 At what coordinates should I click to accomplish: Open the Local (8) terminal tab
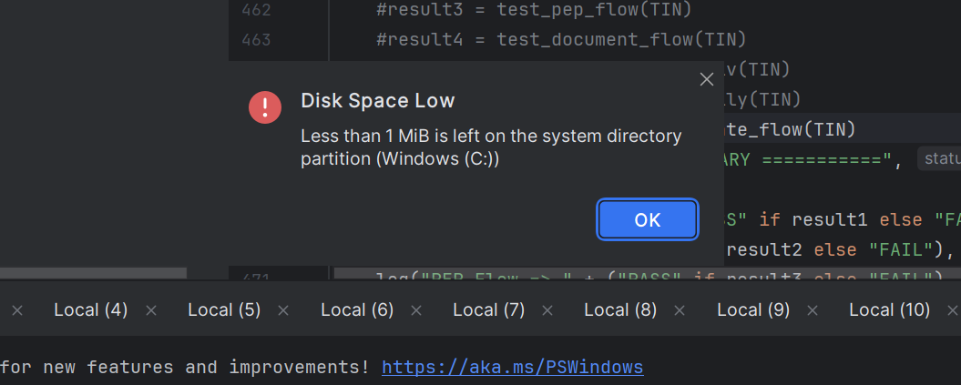coord(620,310)
